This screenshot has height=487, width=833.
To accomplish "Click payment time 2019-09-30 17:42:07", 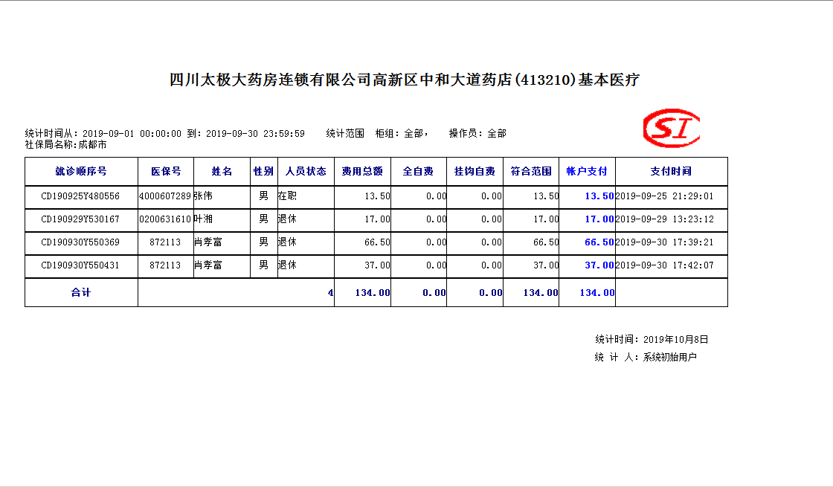I will [665, 265].
